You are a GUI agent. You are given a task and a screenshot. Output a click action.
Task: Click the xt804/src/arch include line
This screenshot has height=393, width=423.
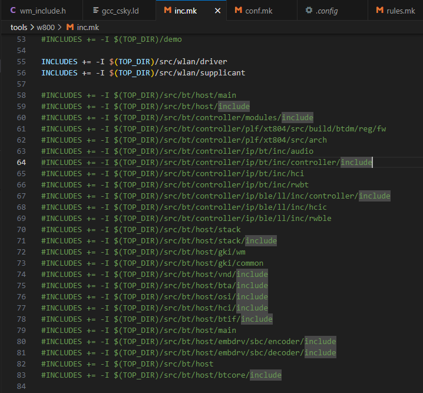184,140
